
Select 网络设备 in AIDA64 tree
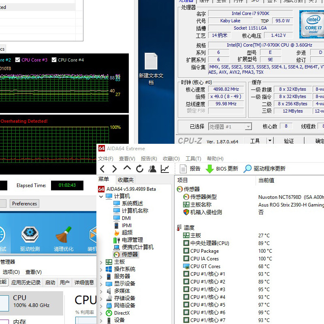125,305
